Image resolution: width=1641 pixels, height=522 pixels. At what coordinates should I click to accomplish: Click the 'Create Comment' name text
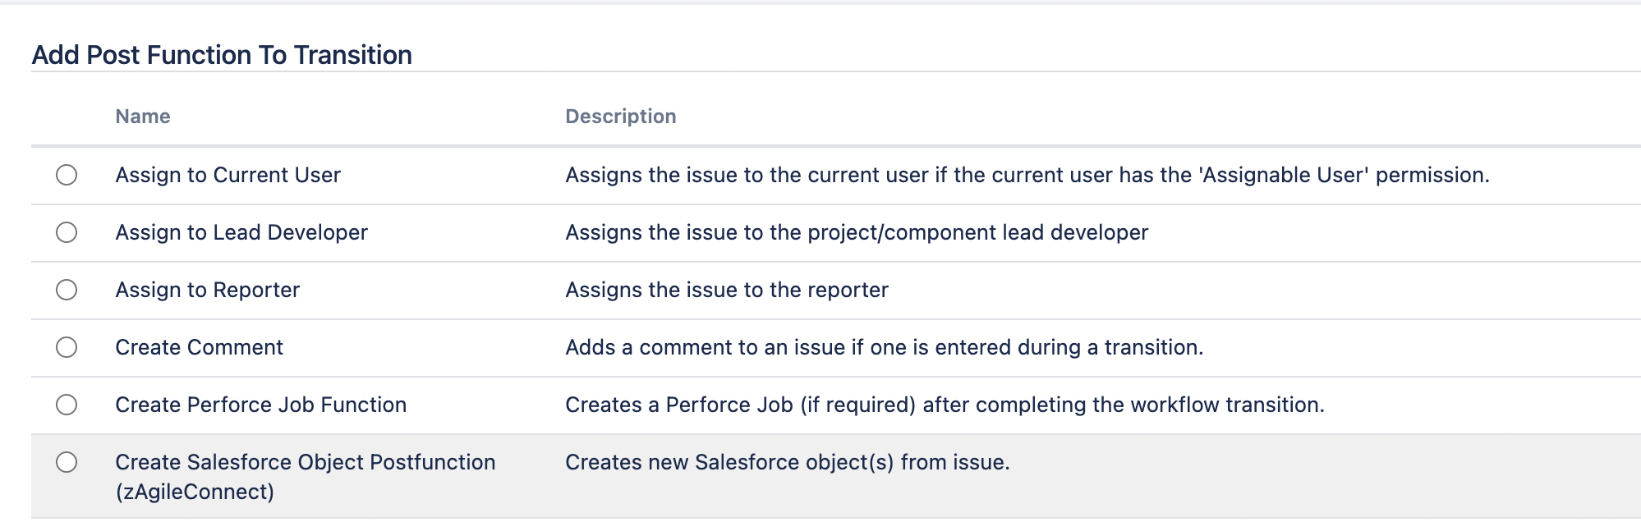pos(199,347)
